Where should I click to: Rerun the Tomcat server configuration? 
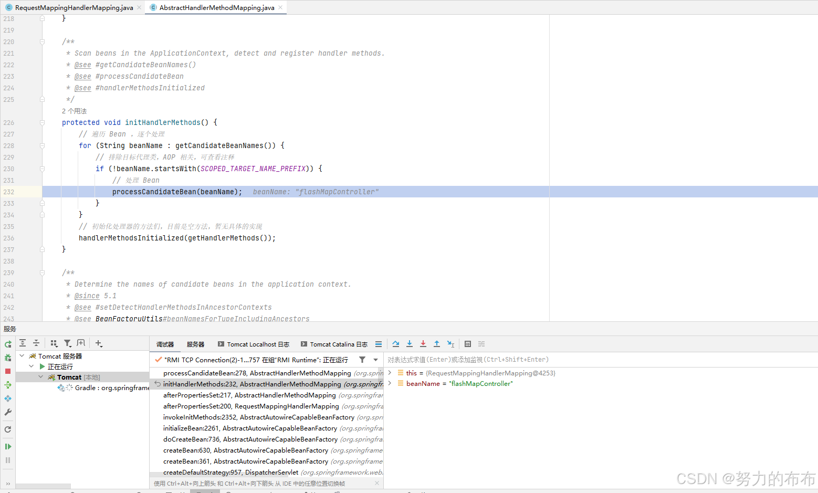click(x=8, y=344)
